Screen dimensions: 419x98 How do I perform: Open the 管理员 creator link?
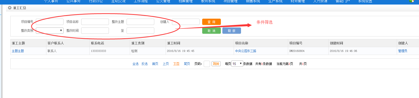coord(403,51)
